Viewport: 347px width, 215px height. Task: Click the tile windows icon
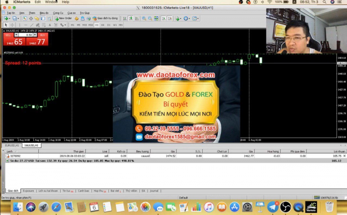[x=156, y=18]
